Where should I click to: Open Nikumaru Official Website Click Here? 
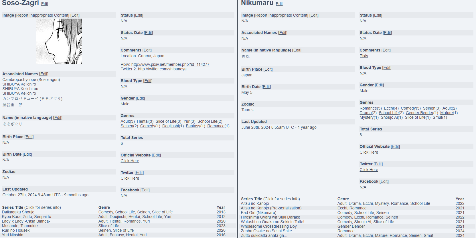369,152
